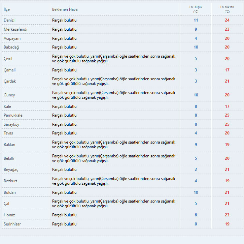Click the Serinhisar district name

point(12,224)
